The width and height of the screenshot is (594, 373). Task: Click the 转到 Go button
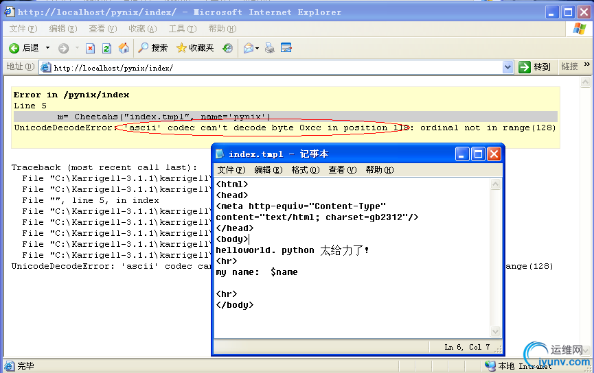[x=534, y=67]
